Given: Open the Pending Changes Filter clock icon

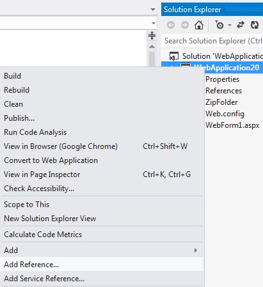Looking at the screenshot, I should coord(219,25).
